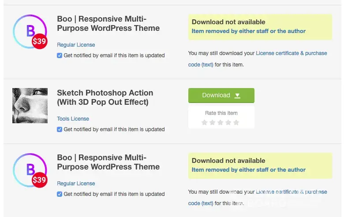This screenshot has height=217, width=344.
Task: Toggle update notification checkbox for the first Boo theme
Action: (x=60, y=55)
